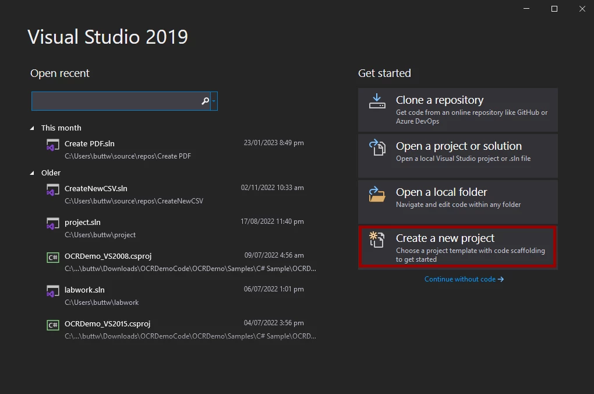Select the Clone a repository button

(x=458, y=110)
